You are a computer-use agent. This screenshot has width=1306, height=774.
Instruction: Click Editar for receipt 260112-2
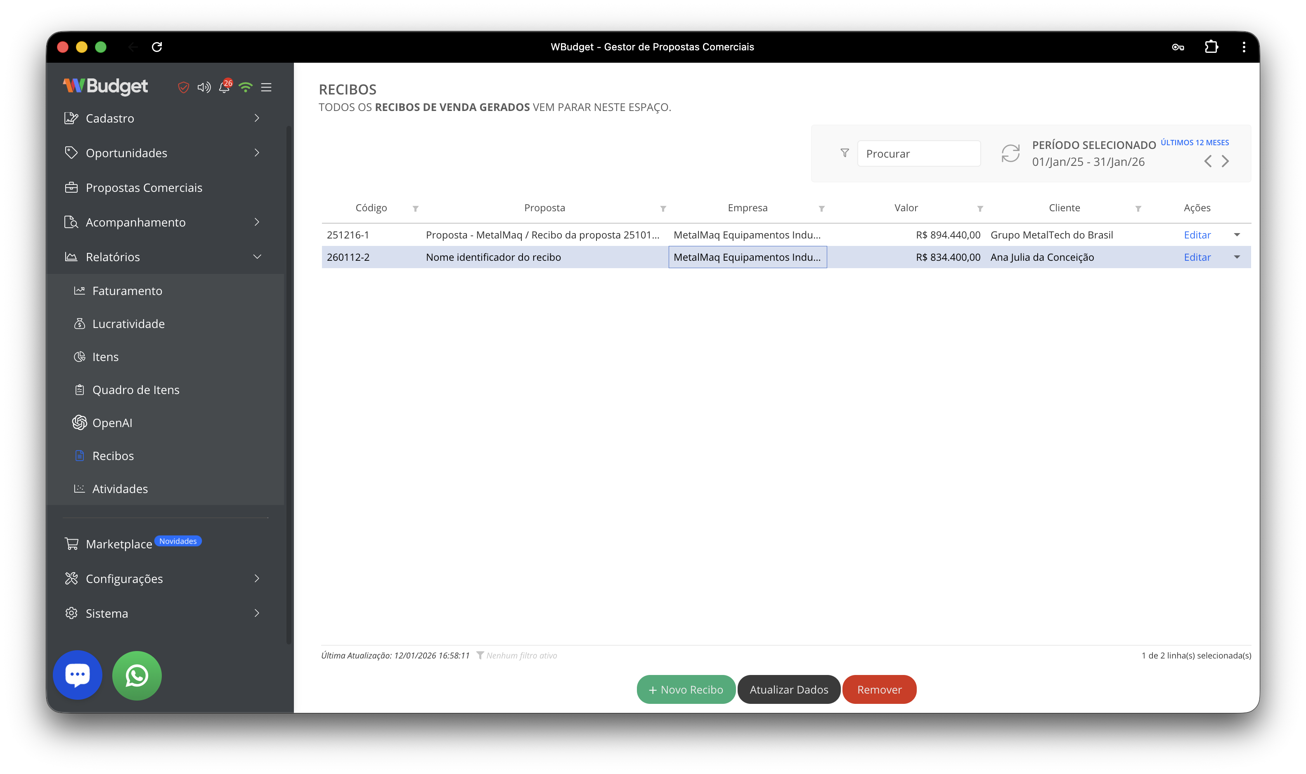tap(1197, 257)
